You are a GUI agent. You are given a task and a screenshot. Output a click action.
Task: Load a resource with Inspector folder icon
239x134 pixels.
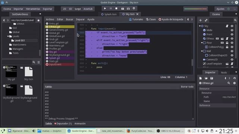coord(206,78)
